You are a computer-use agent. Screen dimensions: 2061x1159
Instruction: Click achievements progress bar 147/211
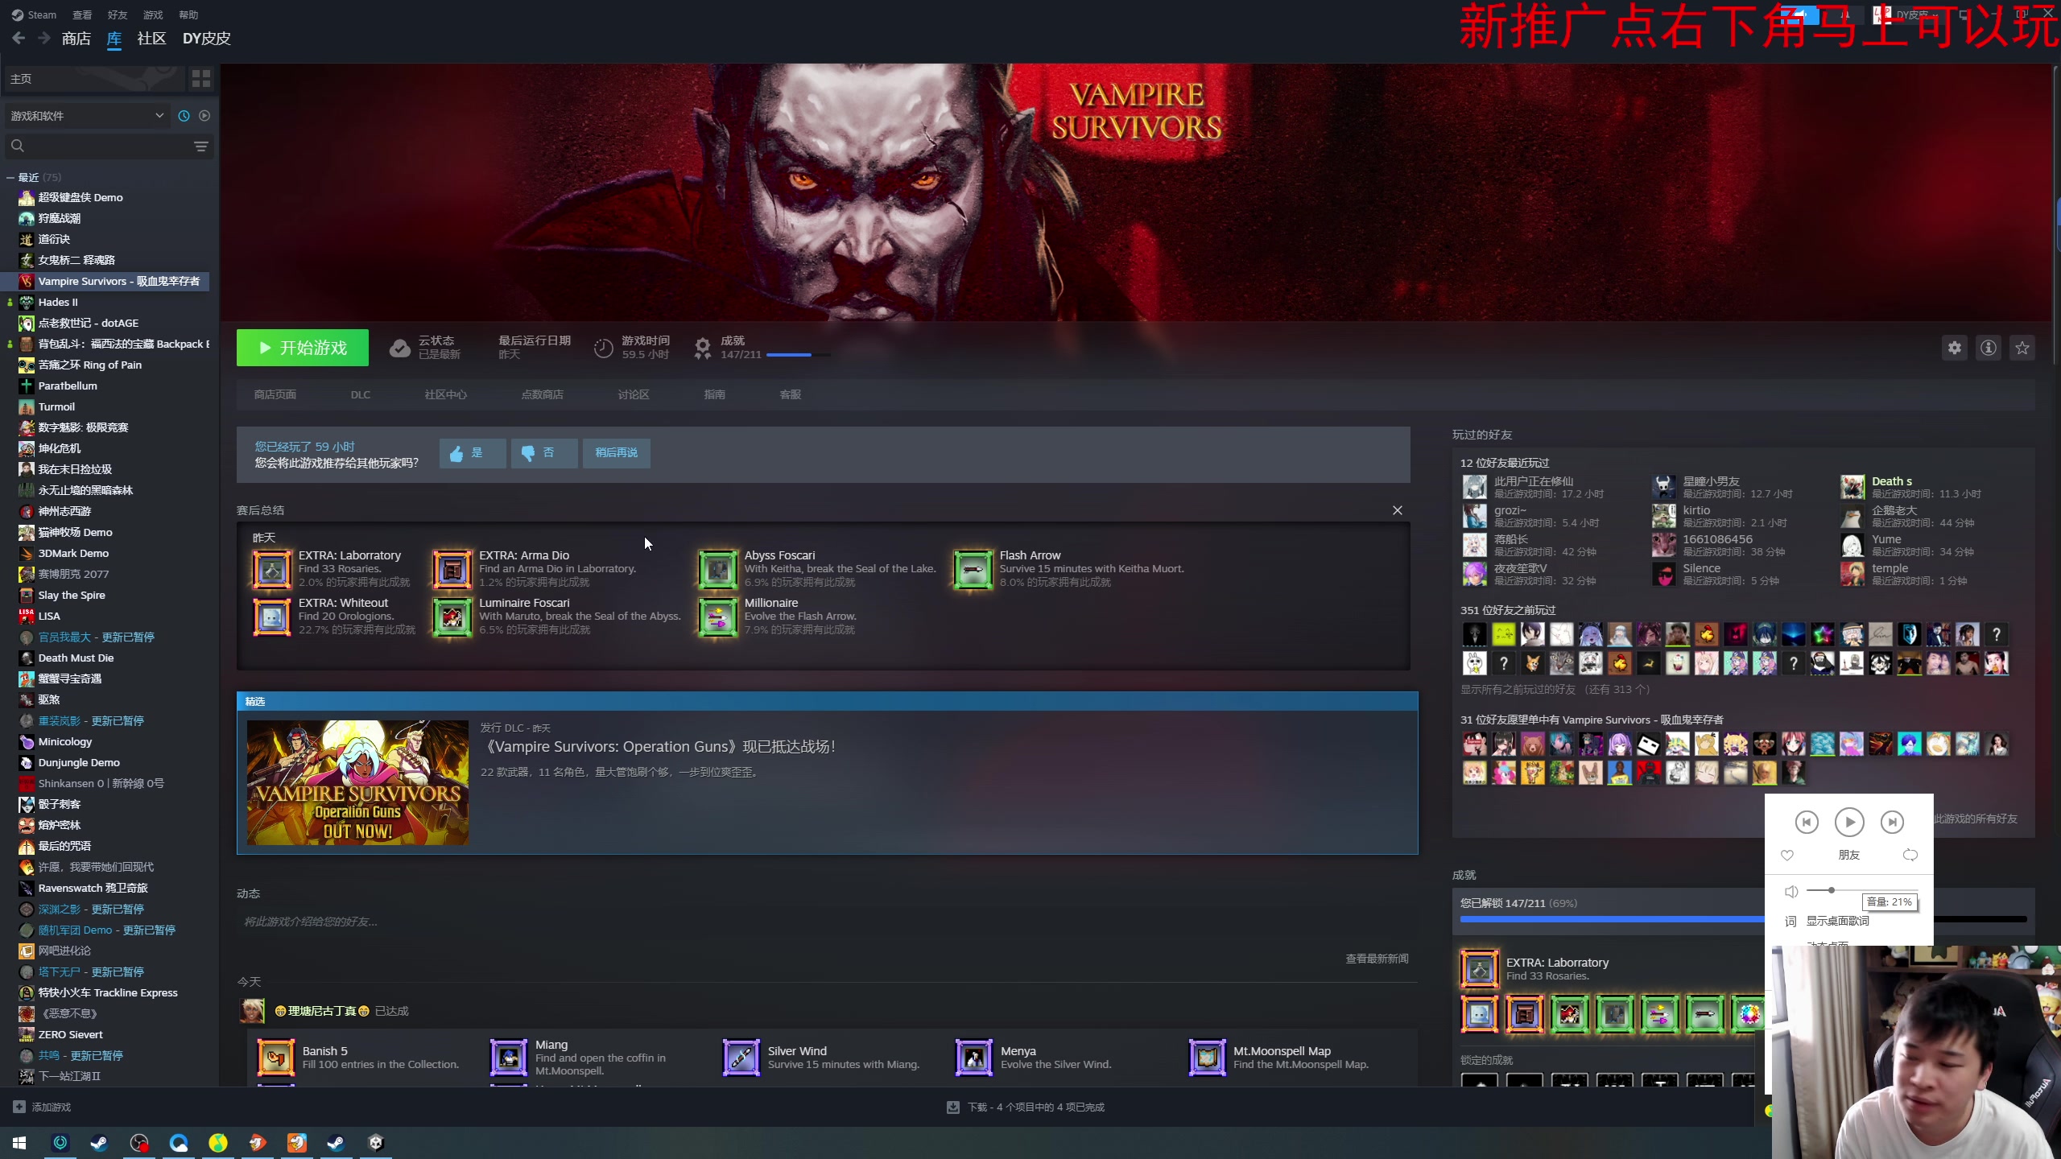click(799, 355)
